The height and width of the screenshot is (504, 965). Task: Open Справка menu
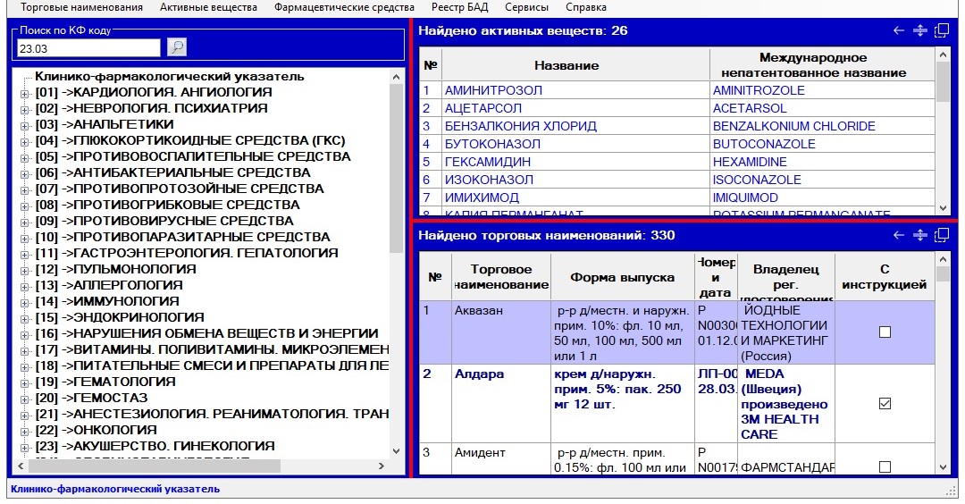coord(586,7)
